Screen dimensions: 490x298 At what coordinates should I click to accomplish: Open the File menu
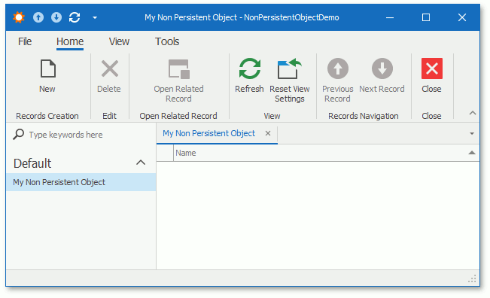(x=25, y=41)
